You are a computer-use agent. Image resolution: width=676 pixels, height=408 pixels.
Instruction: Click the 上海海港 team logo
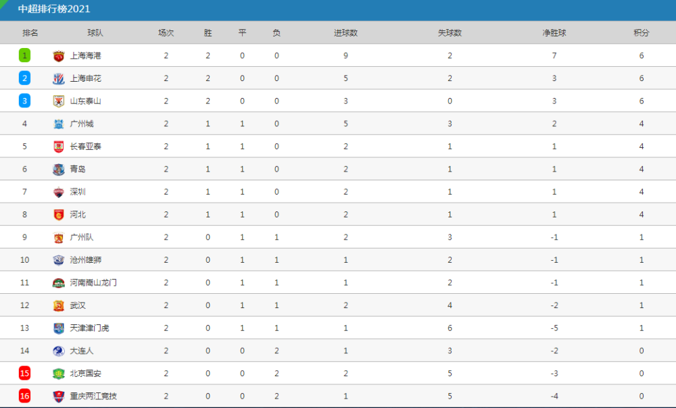[59, 55]
